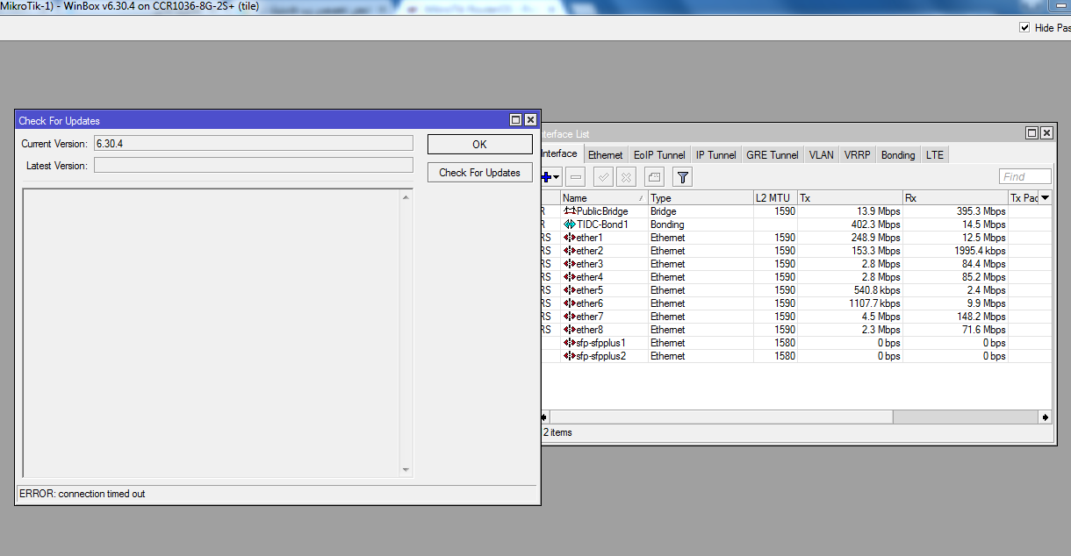
Task: Switch to the VRRP tab
Action: (858, 155)
